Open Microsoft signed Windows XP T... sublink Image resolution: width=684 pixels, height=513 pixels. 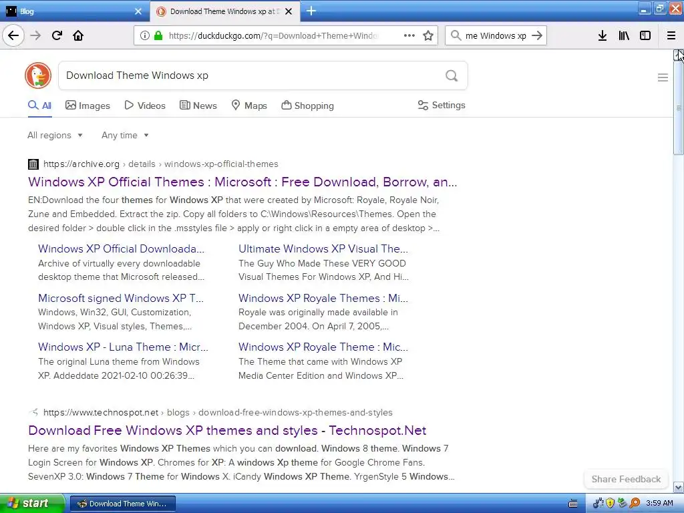point(121,298)
